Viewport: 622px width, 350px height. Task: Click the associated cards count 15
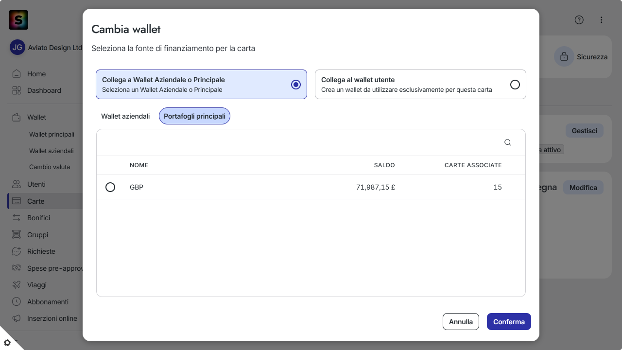point(498,187)
